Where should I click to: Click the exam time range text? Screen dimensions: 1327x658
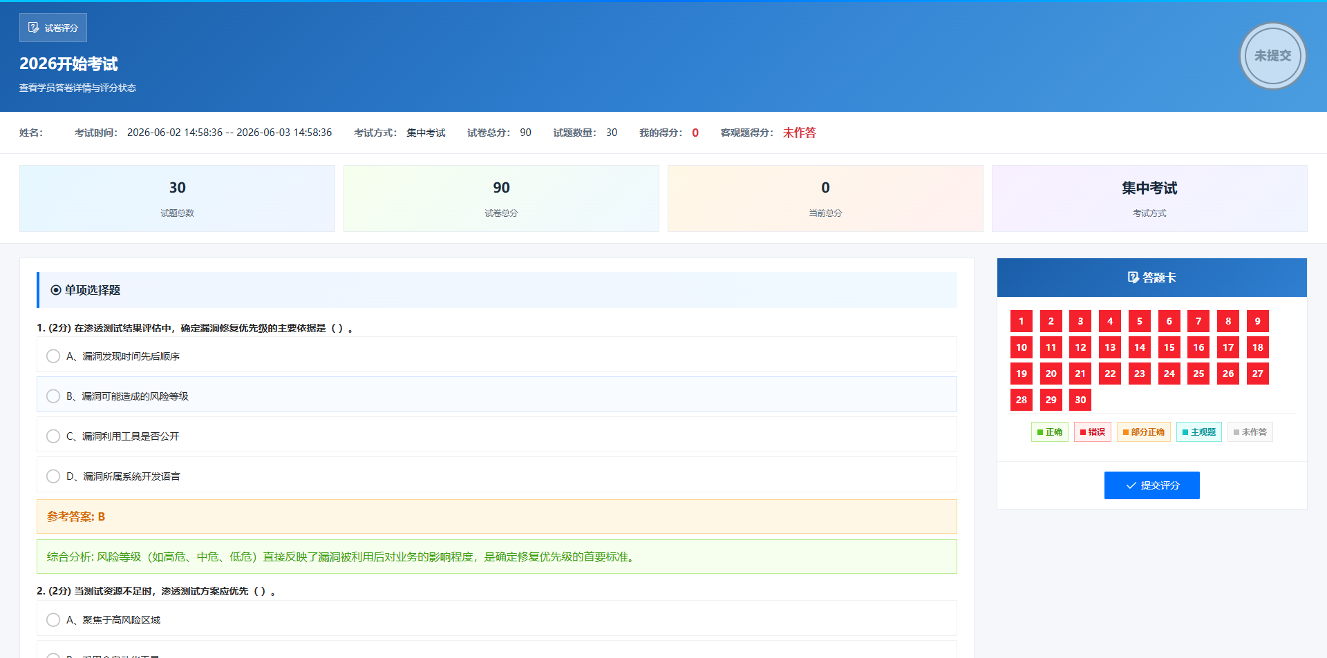click(x=229, y=133)
